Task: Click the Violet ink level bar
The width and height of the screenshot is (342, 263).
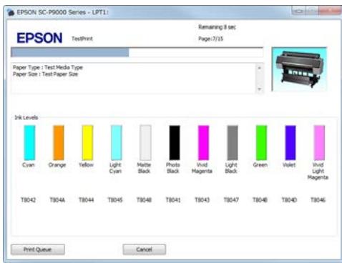Action: (x=290, y=143)
